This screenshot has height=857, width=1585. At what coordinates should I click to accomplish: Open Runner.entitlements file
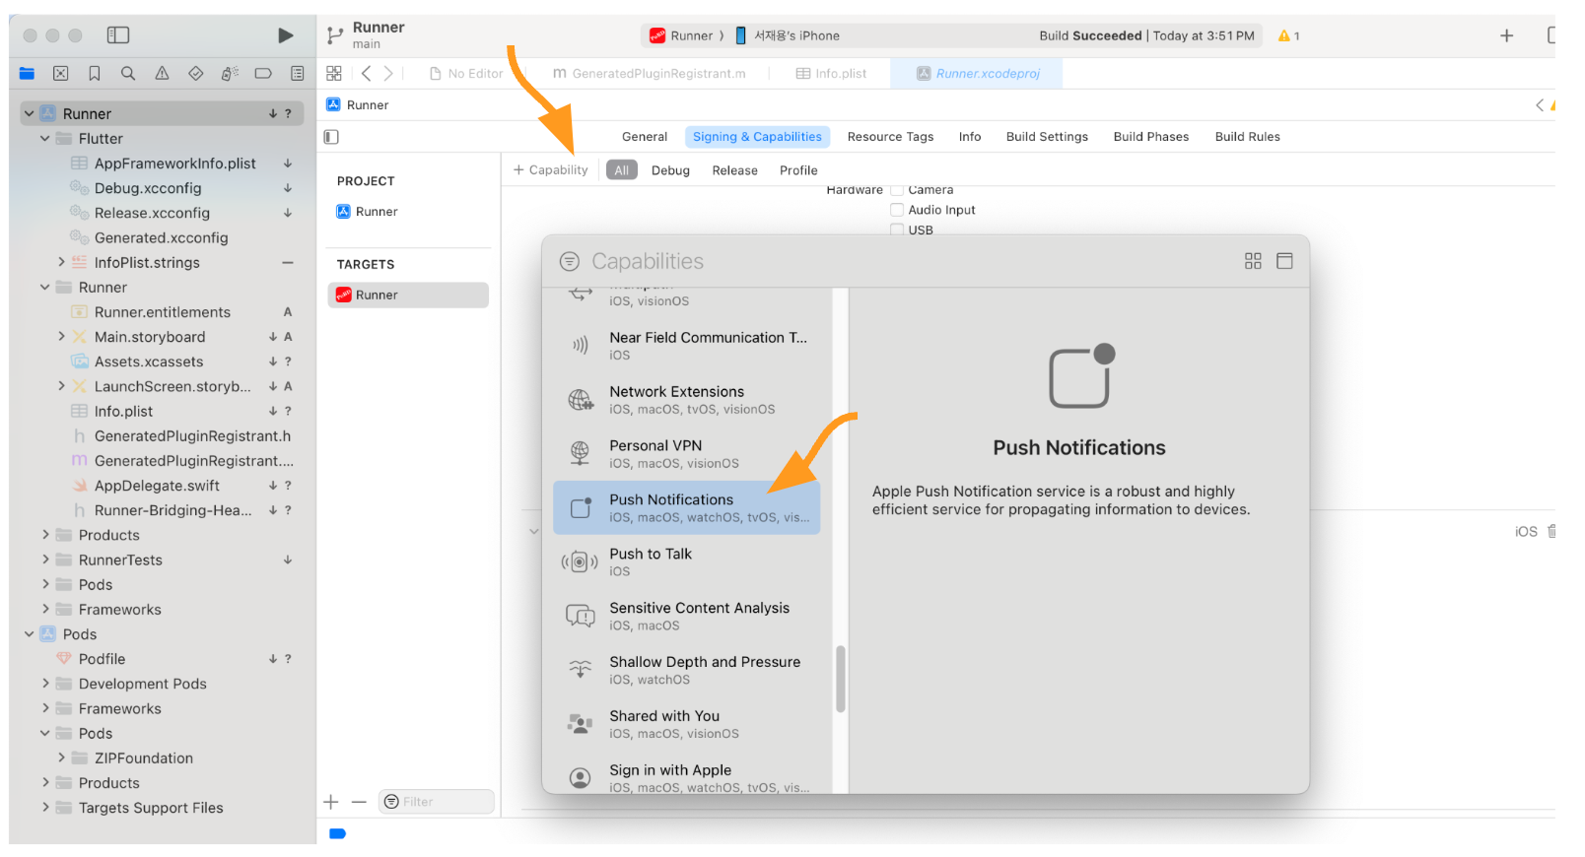(163, 312)
